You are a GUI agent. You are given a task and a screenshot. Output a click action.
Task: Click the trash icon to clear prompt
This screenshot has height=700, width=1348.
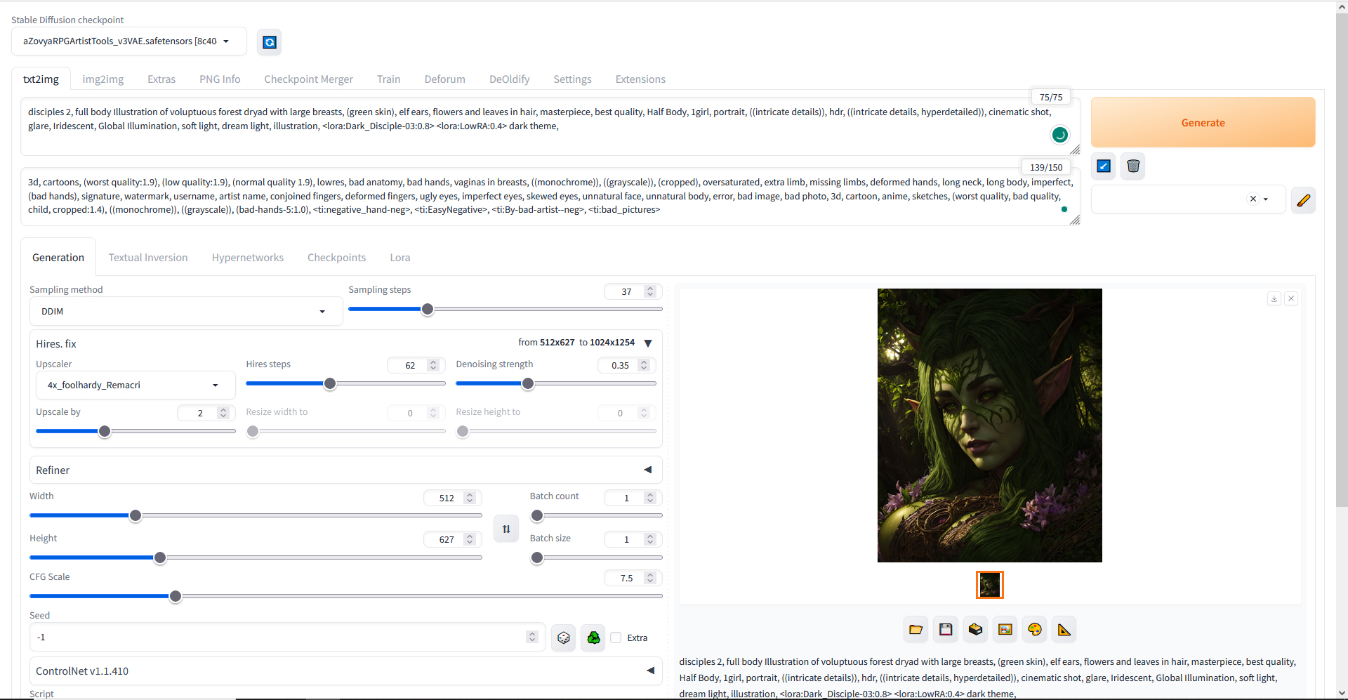(x=1132, y=166)
